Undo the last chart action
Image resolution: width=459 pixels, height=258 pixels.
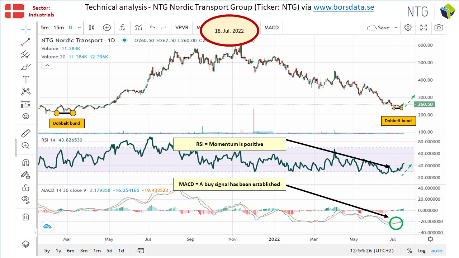click(x=153, y=28)
